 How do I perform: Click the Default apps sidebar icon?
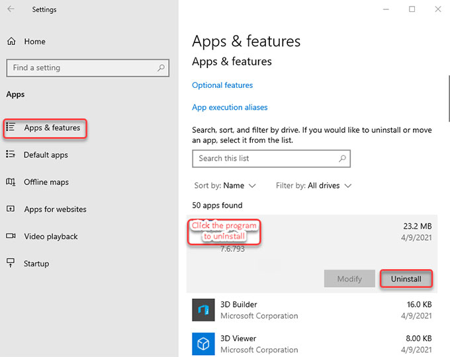(11, 154)
